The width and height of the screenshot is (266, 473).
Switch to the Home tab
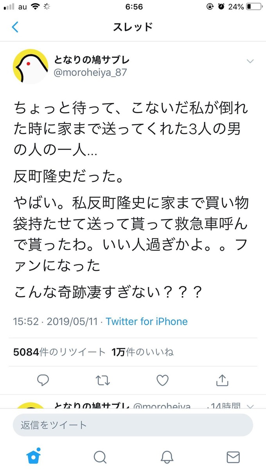(x=34, y=456)
